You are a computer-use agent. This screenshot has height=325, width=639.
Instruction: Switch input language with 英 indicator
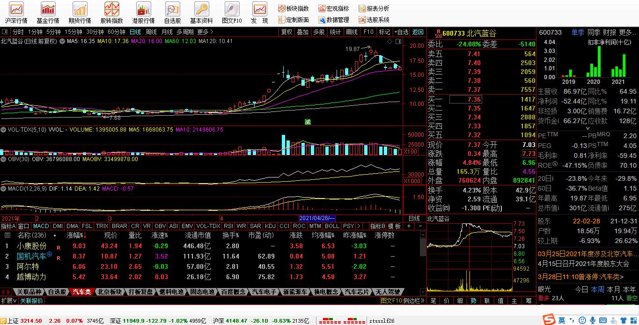coord(561,320)
